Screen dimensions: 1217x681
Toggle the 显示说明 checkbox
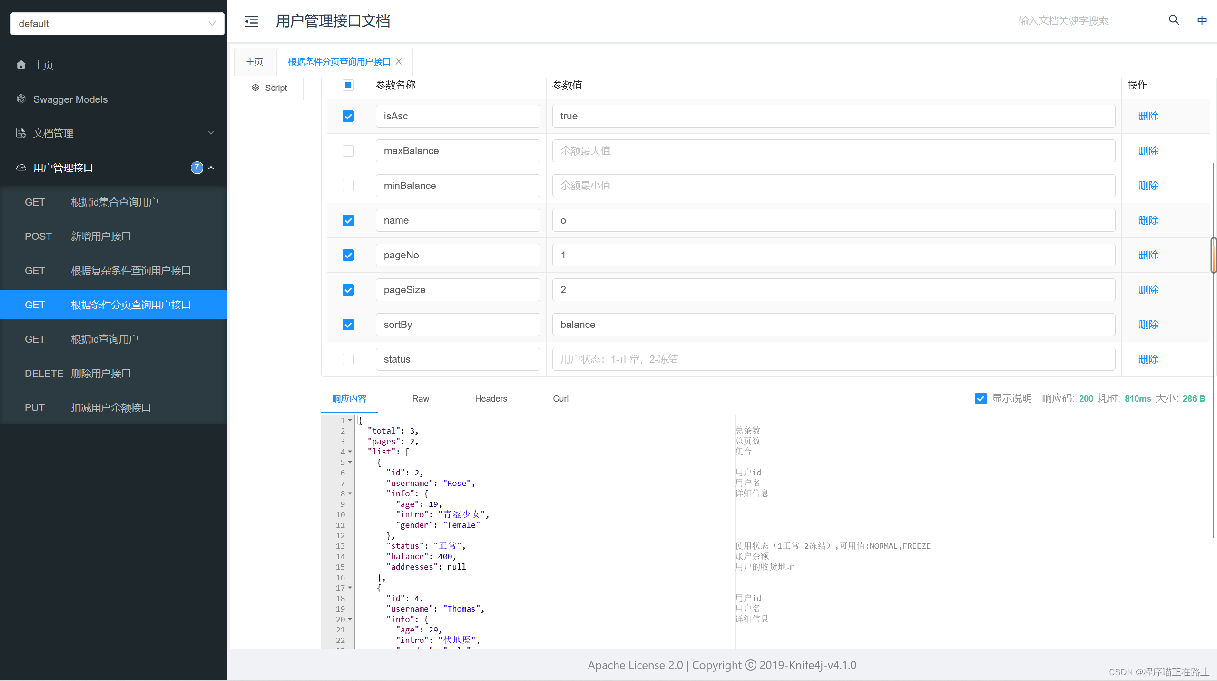(981, 398)
